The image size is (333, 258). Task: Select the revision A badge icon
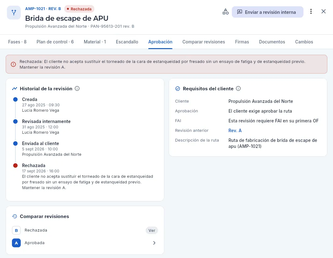click(x=16, y=243)
